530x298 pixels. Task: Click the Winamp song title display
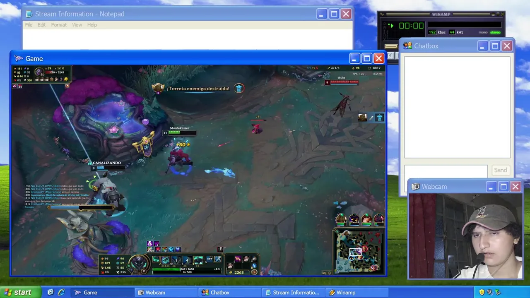(465, 24)
